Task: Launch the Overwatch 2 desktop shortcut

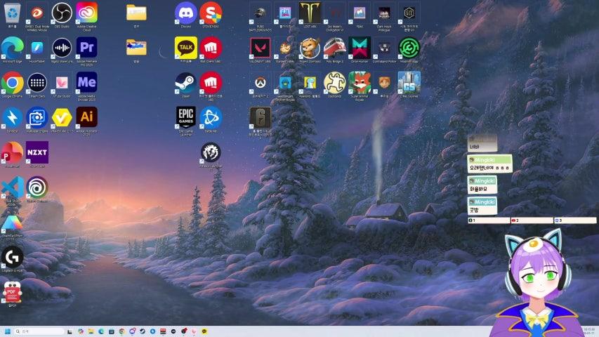Action: 260,83
